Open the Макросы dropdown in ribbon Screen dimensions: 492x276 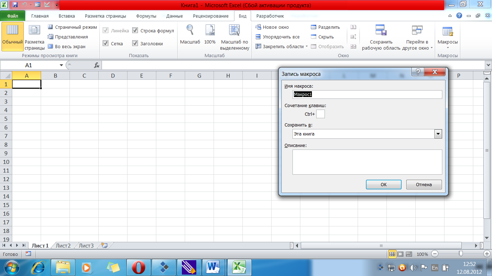pyautogui.click(x=448, y=37)
